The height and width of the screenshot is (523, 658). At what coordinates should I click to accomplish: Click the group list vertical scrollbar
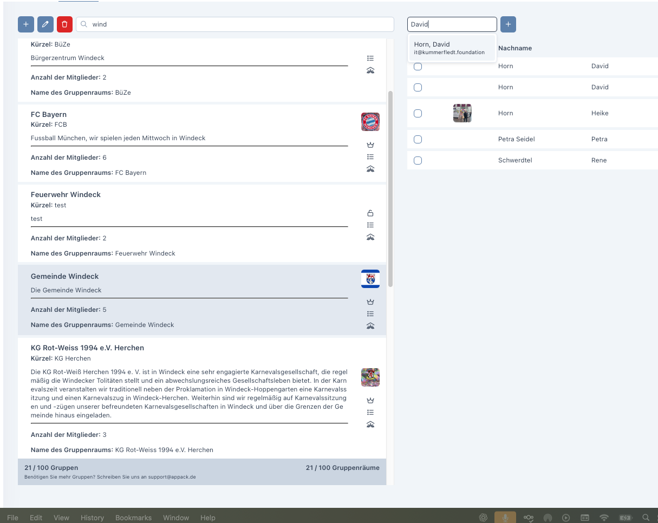pos(390,189)
